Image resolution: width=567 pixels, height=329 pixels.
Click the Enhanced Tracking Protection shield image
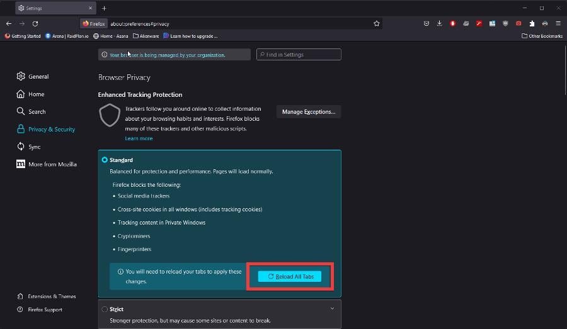tap(110, 115)
